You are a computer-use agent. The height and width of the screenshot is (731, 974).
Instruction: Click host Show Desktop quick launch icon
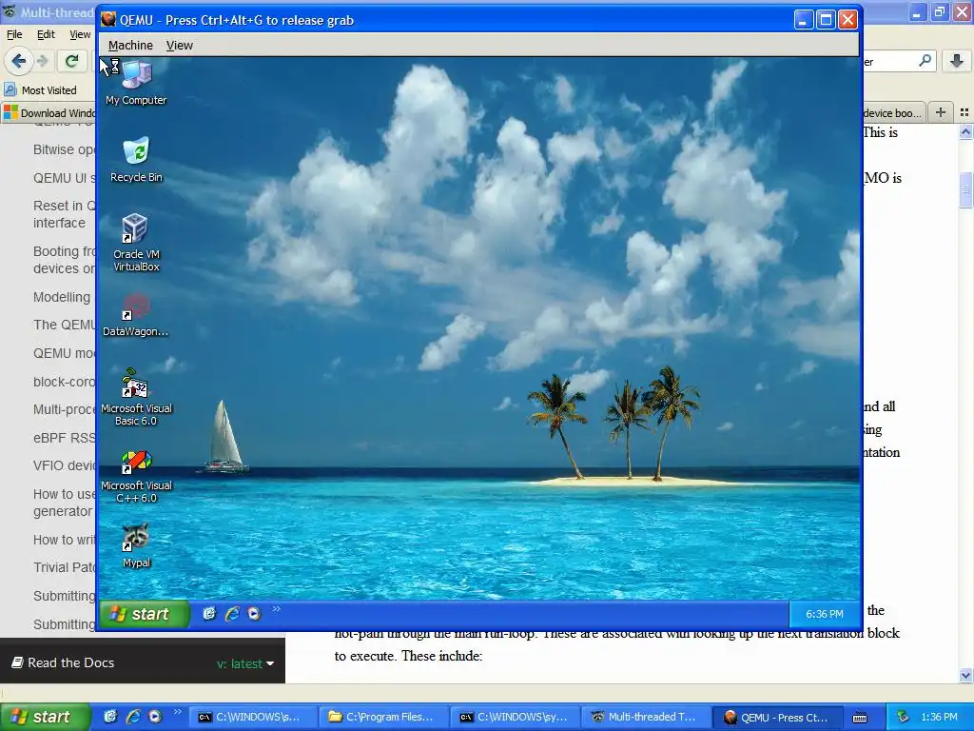coord(110,717)
